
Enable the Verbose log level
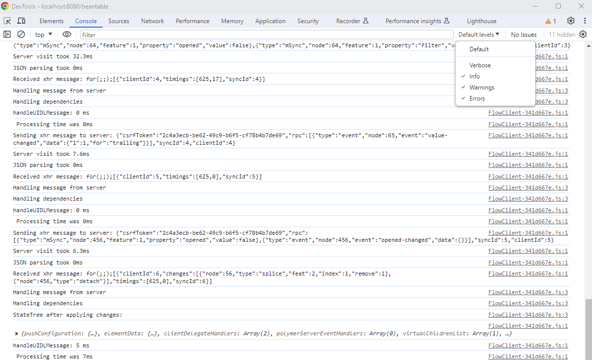480,65
